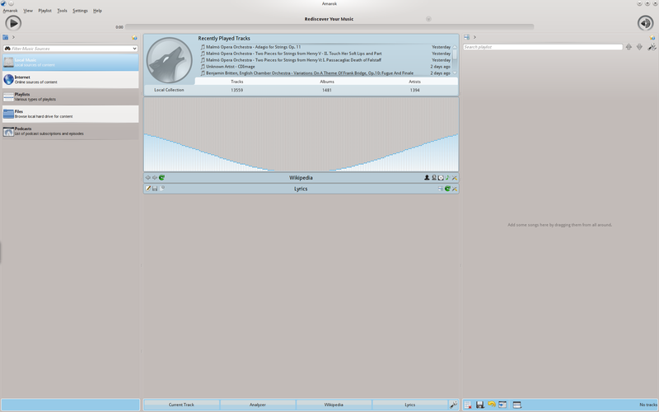Clear playlist with red X icon
Viewport: 659px width, 412px height.
(x=468, y=405)
